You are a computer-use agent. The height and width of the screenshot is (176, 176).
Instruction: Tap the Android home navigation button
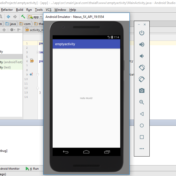pyautogui.click(x=86, y=152)
